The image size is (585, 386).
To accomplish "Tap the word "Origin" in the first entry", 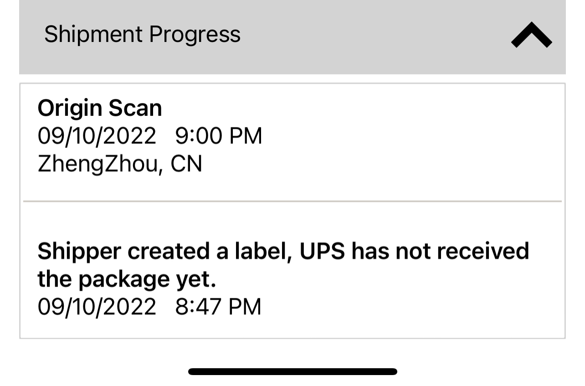I will pyautogui.click(x=70, y=108).
